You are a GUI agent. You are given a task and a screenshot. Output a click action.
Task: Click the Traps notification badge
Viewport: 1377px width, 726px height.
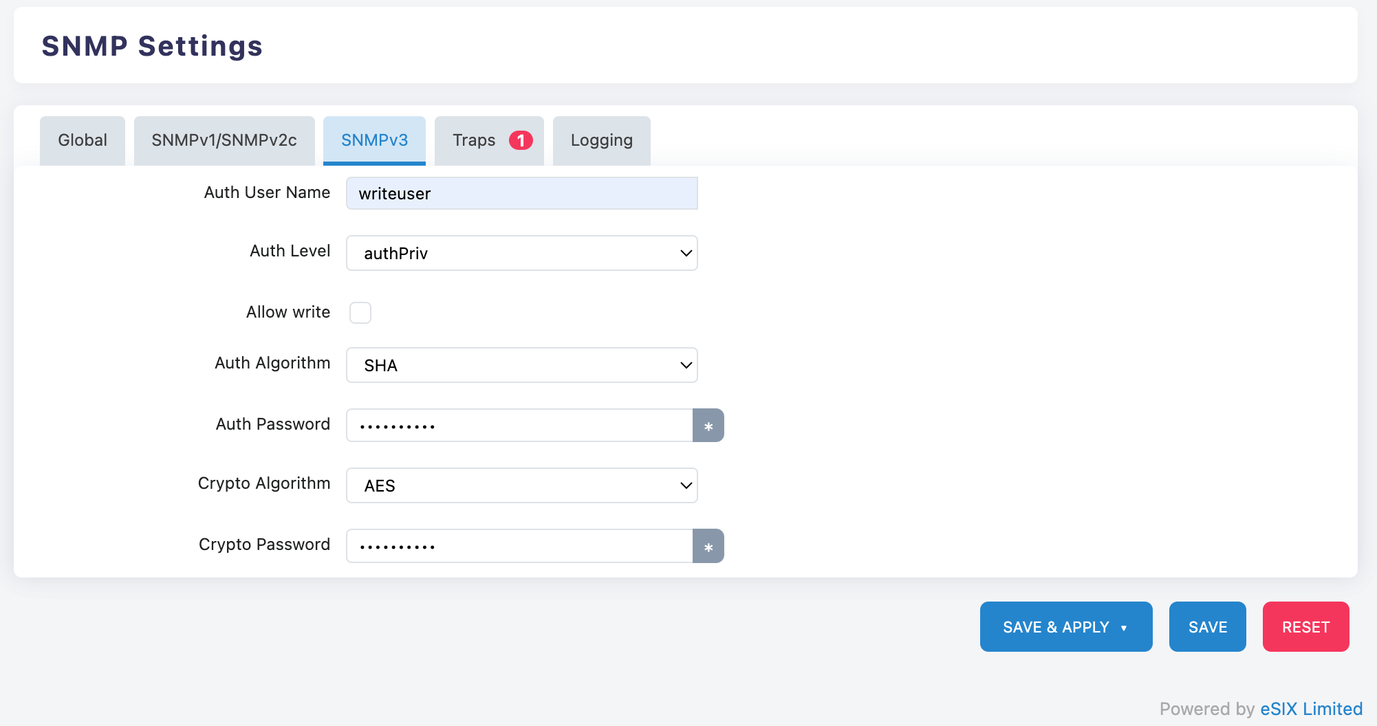(521, 140)
